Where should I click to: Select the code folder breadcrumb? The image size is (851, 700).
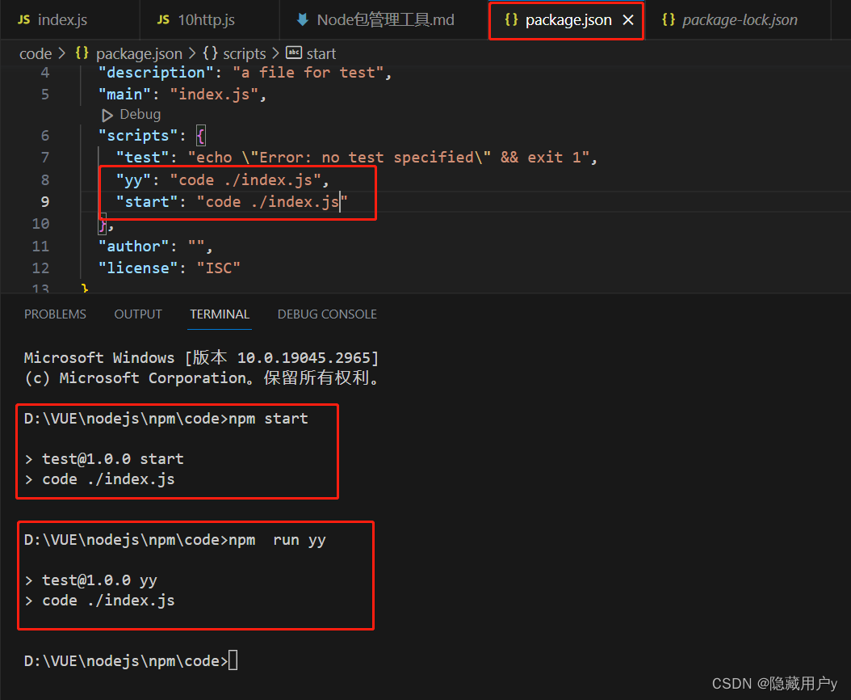tap(36, 54)
